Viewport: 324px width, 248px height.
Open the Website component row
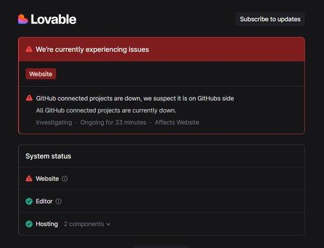pyautogui.click(x=161, y=179)
